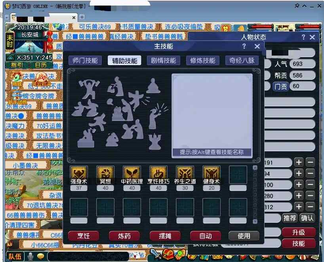324x262 pixels.
Task: Add a new client tab with plus
Action: [x=82, y=17]
